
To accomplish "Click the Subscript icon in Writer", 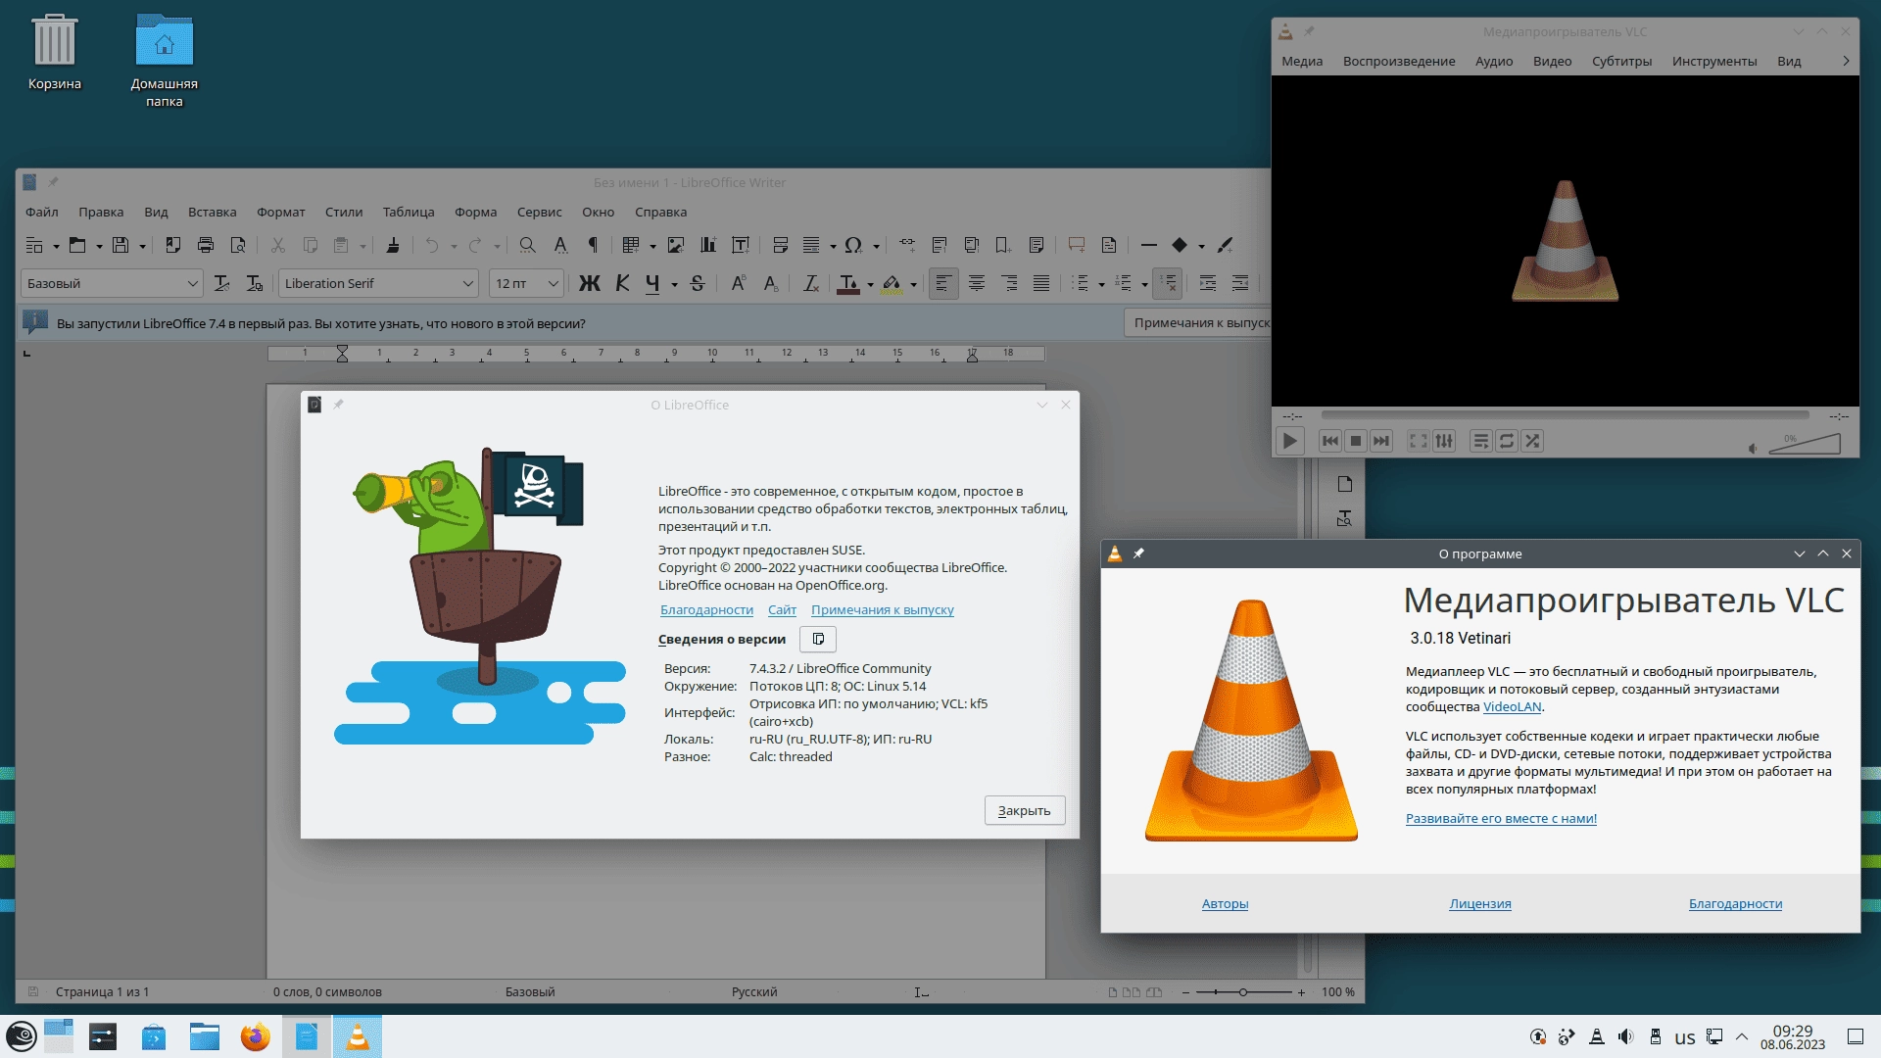I will pyautogui.click(x=771, y=283).
